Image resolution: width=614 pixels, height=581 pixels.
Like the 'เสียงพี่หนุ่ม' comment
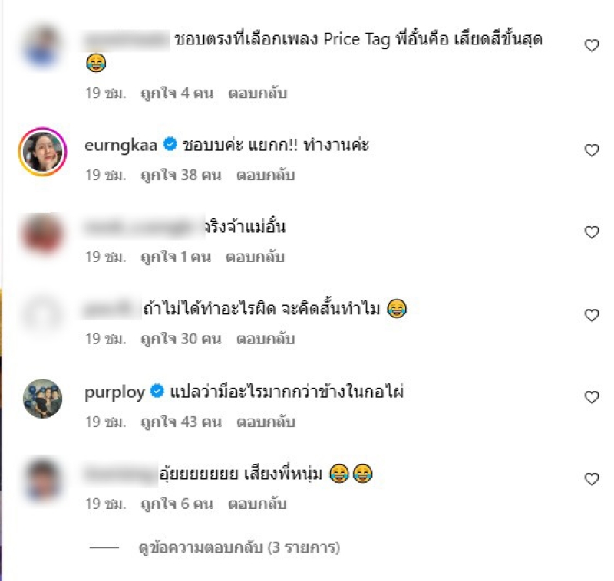(x=591, y=478)
